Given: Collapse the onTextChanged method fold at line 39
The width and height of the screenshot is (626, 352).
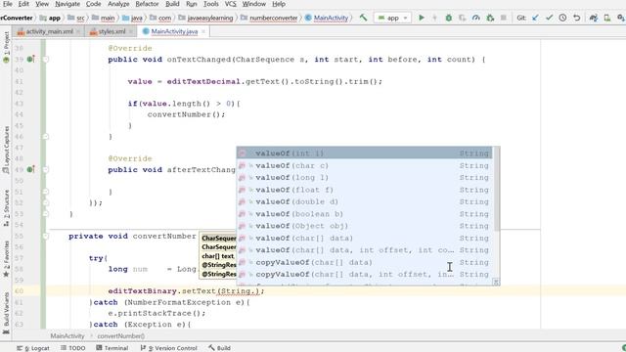Looking at the screenshot, I should click(x=46, y=59).
